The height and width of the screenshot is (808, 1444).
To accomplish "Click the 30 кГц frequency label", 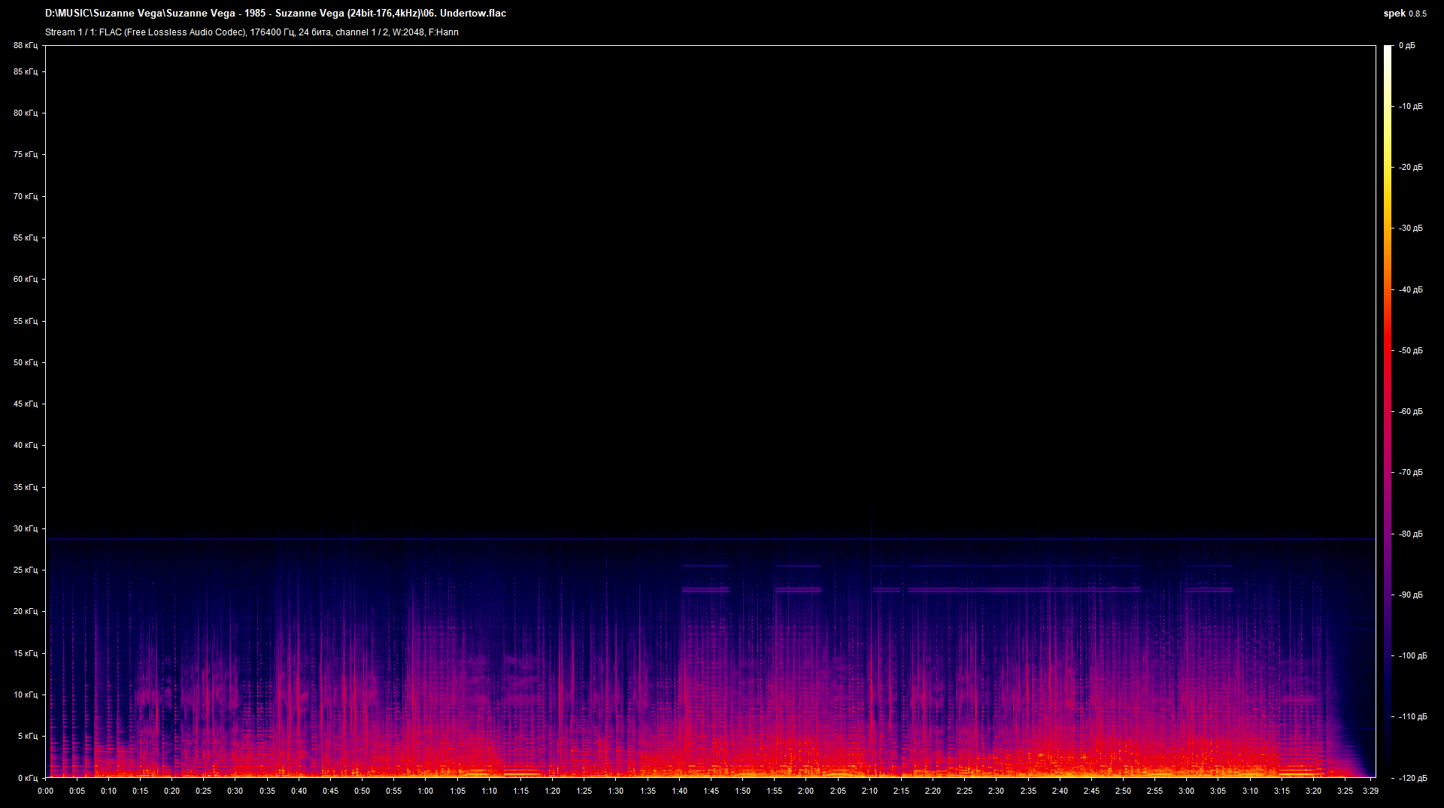I will tap(26, 529).
